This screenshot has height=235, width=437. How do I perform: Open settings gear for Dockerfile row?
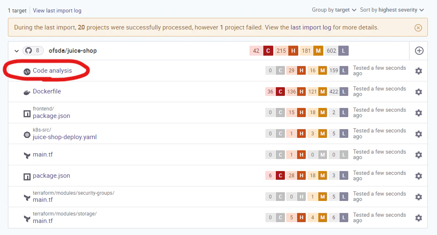(418, 92)
